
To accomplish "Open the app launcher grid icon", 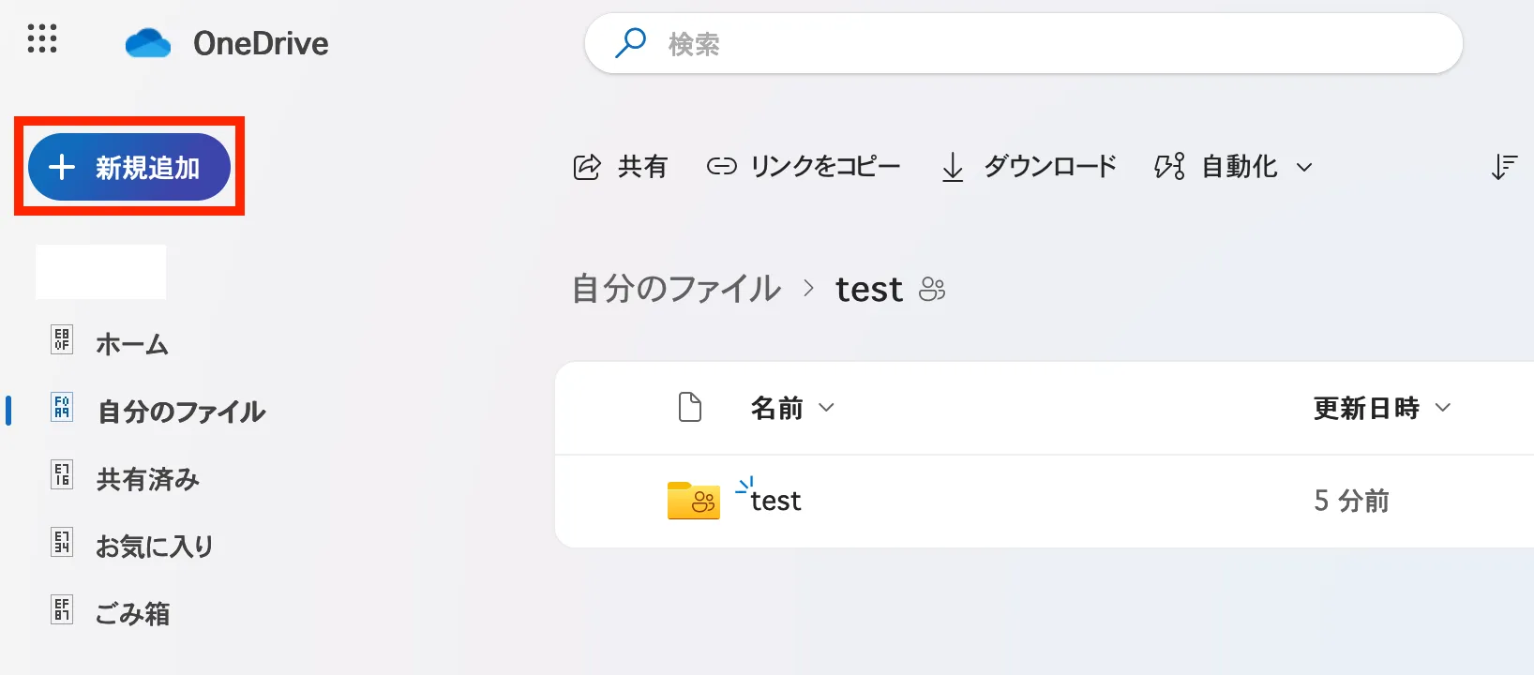I will coord(42,39).
